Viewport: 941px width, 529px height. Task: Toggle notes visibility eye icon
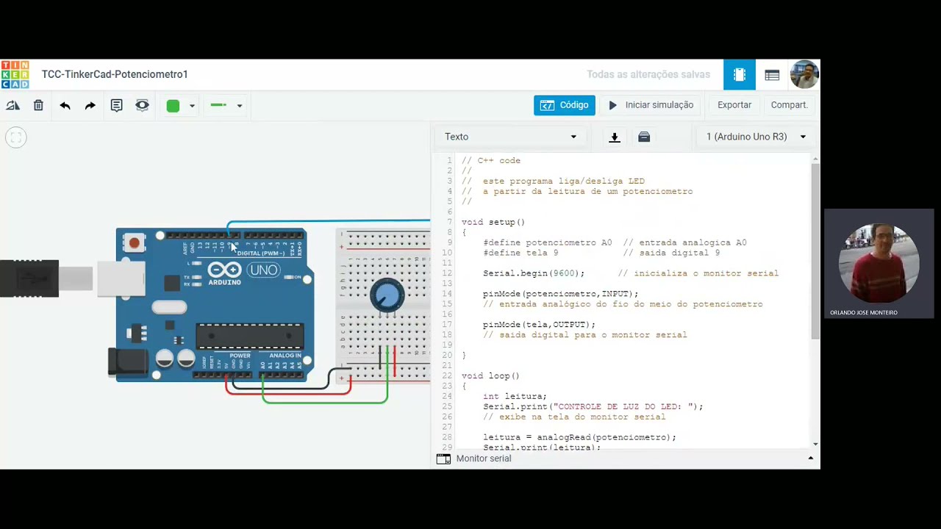[x=142, y=106]
